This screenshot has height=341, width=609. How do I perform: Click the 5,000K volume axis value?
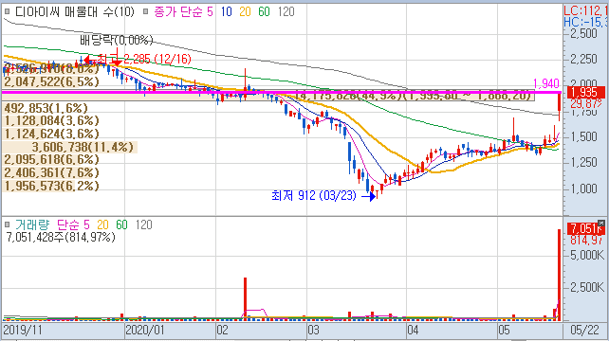pyautogui.click(x=587, y=255)
